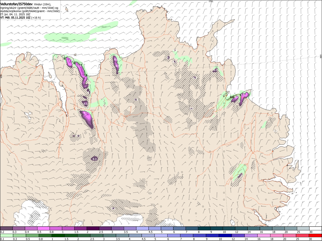Click the '3.5' label in the lower legend row

click(118, 239)
